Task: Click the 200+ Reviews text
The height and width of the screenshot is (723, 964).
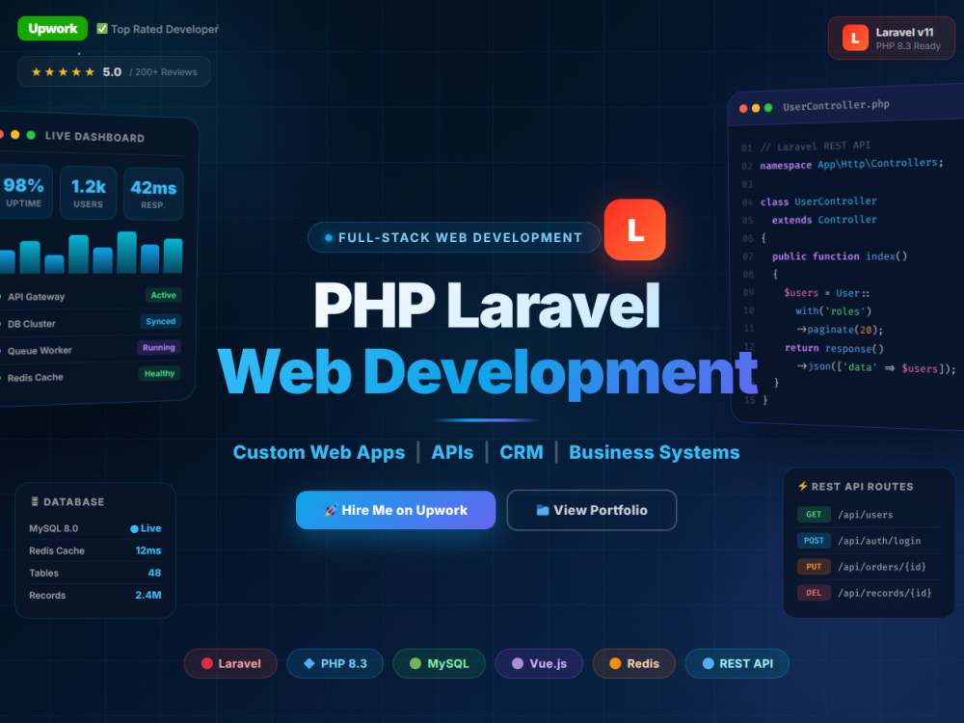Action: pos(164,72)
